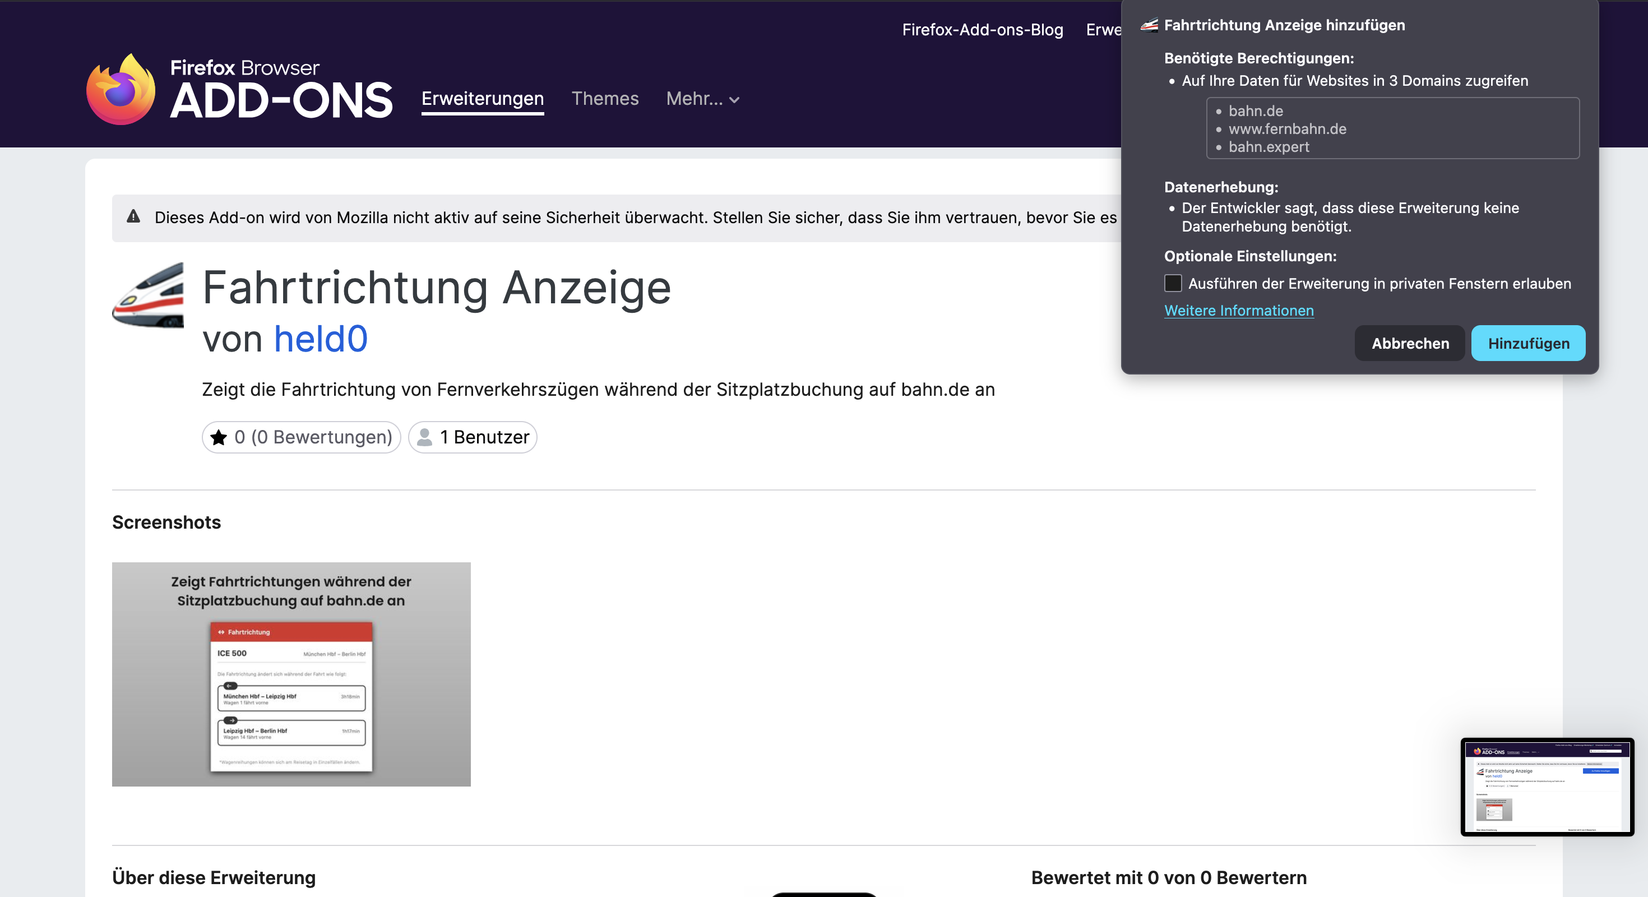This screenshot has width=1648, height=897.
Task: Open Firefox-Add-ons-Blog link
Action: (983, 29)
